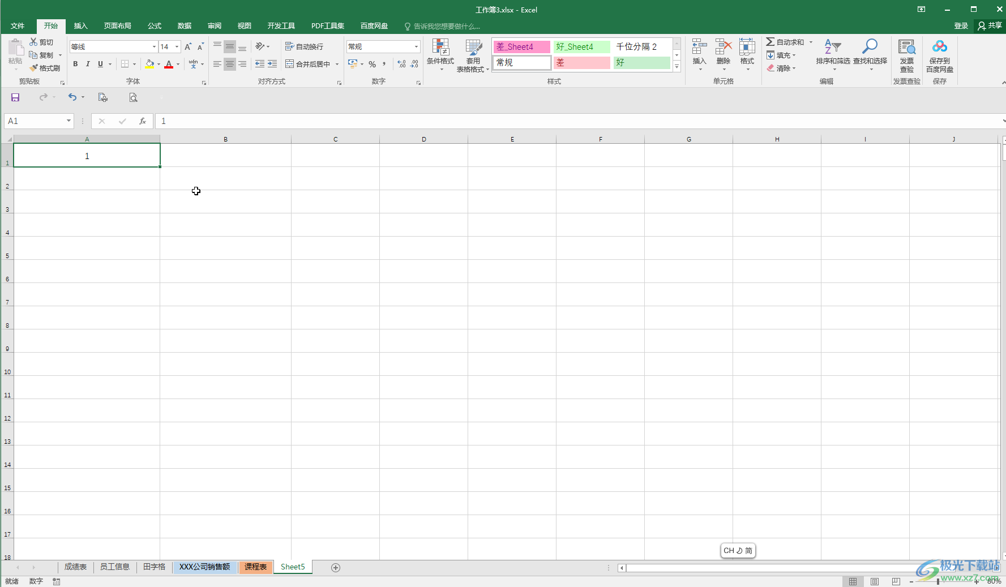Open the File (文件) menu

[x=18, y=26]
